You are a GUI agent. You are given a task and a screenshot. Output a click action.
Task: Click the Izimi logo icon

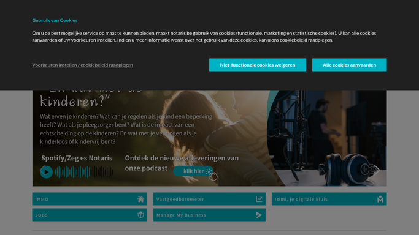[x=380, y=199]
